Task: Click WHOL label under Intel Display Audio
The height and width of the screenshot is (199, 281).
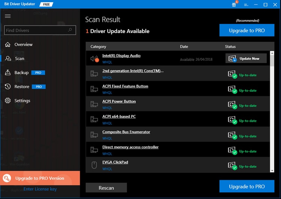Action: [x=107, y=62]
